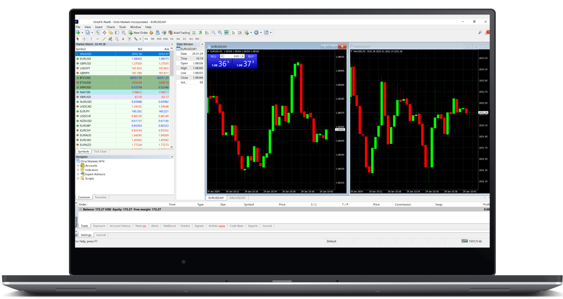Select the Text Label tool
The image size is (563, 299).
pos(129,39)
